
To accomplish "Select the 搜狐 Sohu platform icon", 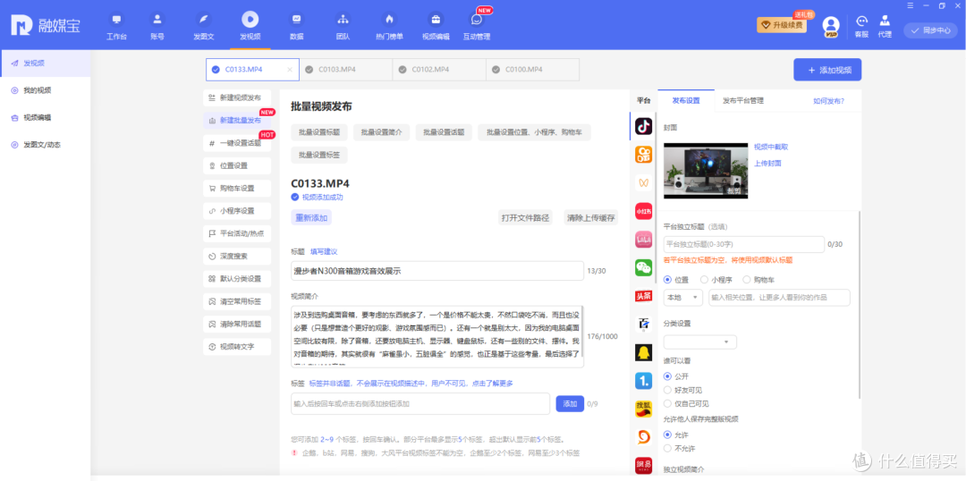I will click(643, 409).
